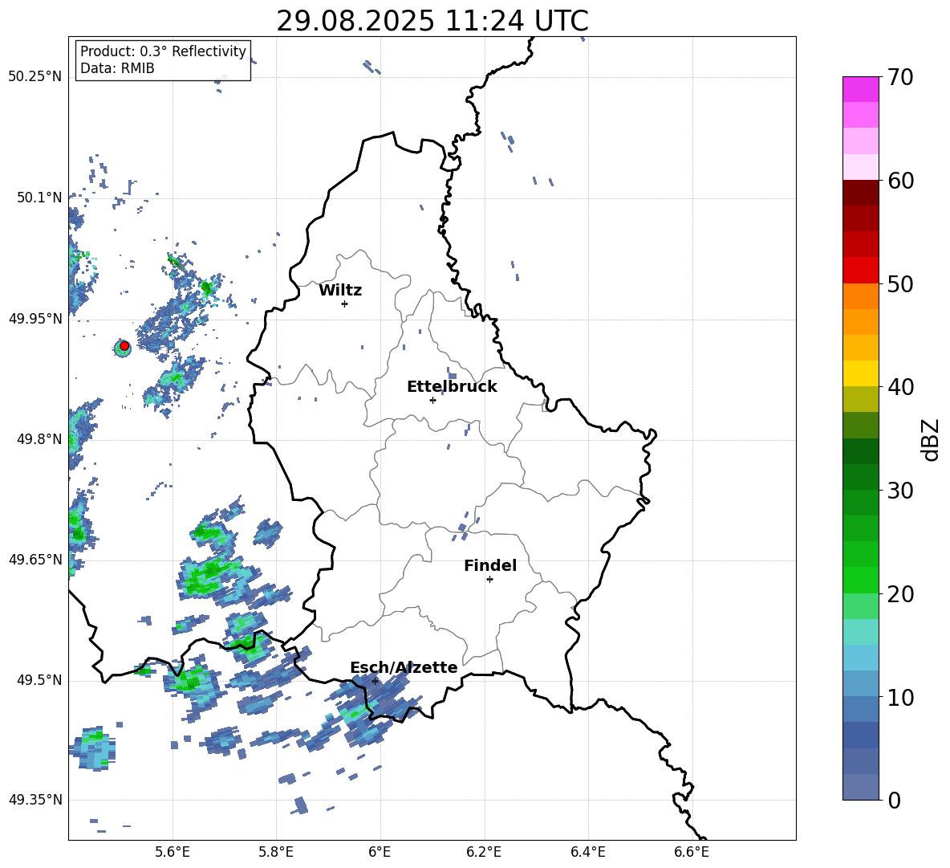Click the Ettelbruck city label
The width and height of the screenshot is (950, 868).
point(452,387)
